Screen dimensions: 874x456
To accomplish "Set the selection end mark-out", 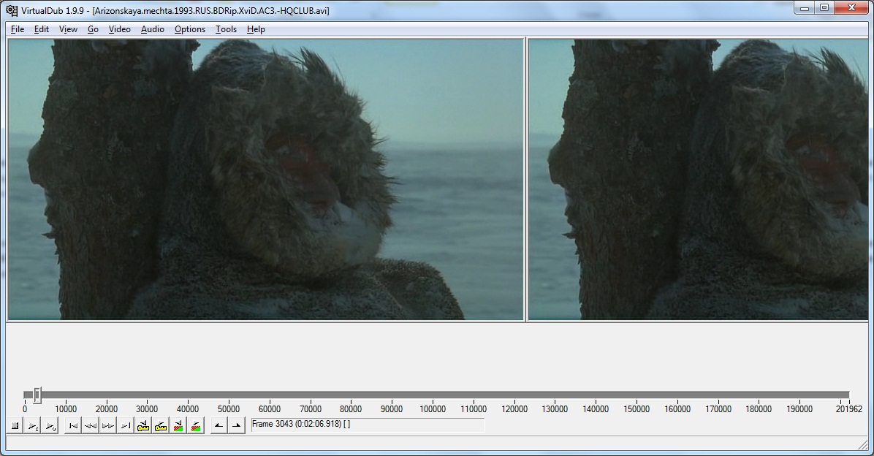I will pyautogui.click(x=236, y=426).
